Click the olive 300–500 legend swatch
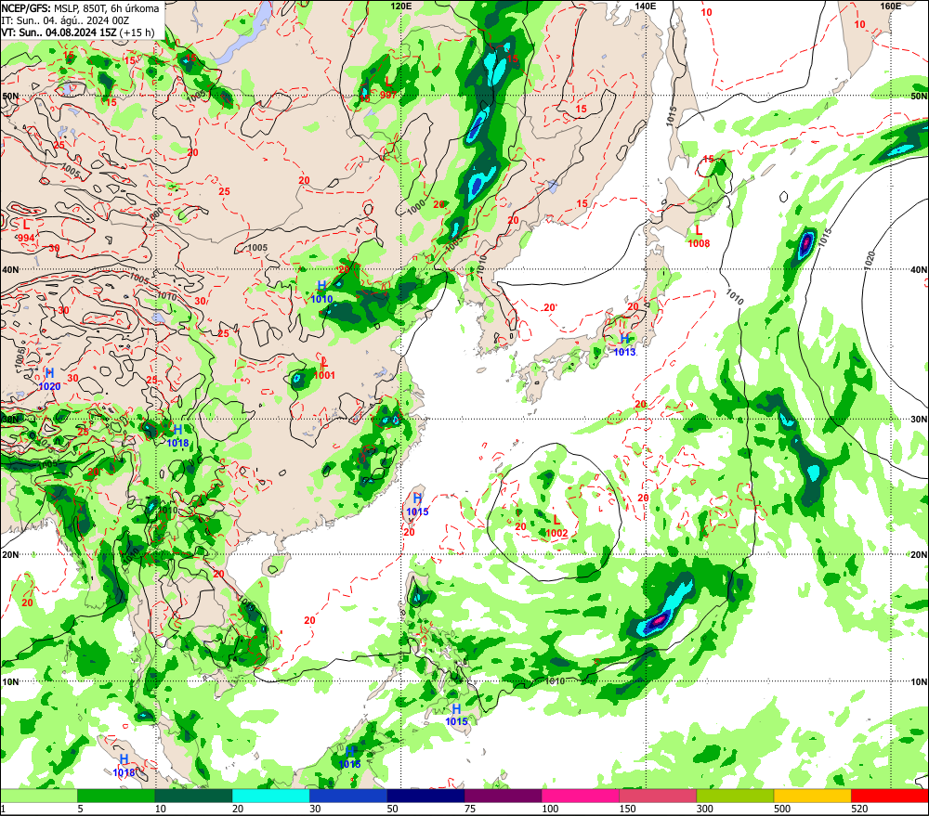This screenshot has width=929, height=816. (735, 796)
